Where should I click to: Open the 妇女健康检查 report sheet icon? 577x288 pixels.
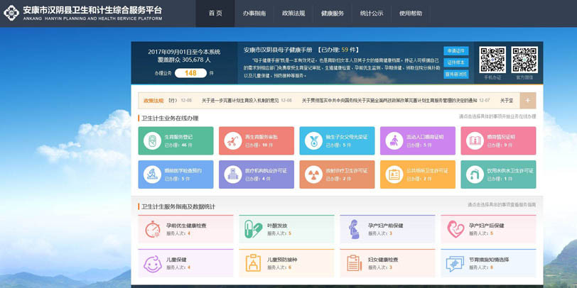point(355,263)
